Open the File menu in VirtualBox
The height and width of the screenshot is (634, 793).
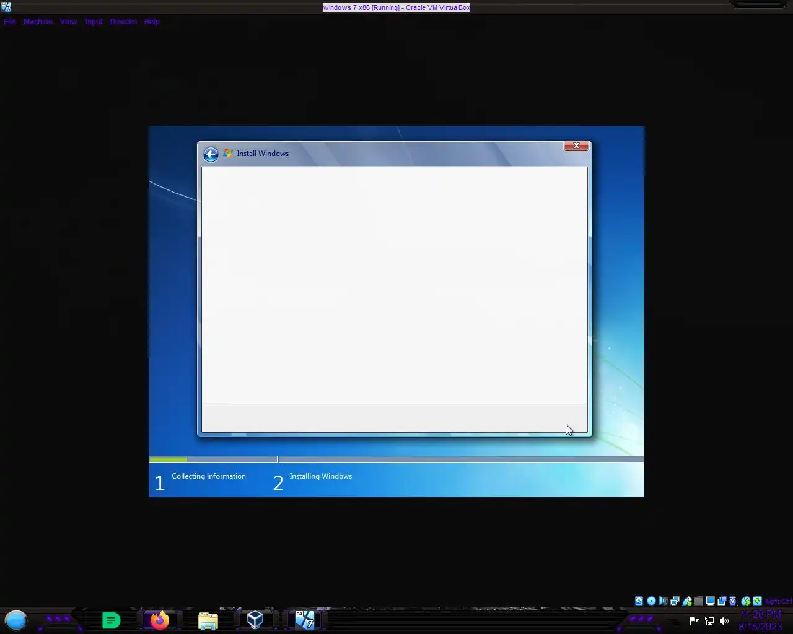click(x=10, y=21)
